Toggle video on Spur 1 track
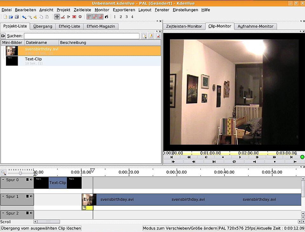305x232 pixels. point(28,196)
